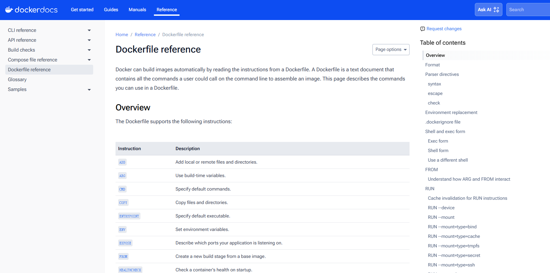Screen dimensions: 550x273
Task: Jump to RUN --mount in table of contents
Action: 441,217
